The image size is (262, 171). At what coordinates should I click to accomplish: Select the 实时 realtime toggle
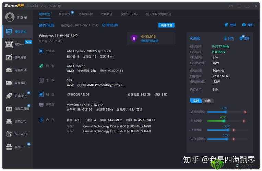click(x=196, y=101)
